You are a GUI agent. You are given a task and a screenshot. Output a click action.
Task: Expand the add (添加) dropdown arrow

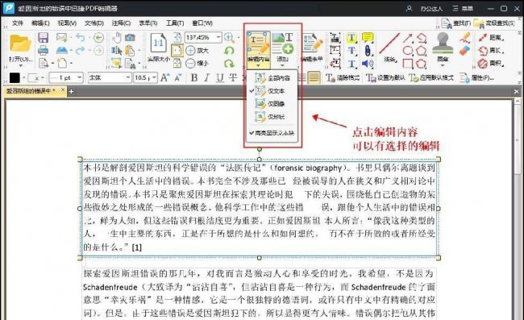pos(282,65)
